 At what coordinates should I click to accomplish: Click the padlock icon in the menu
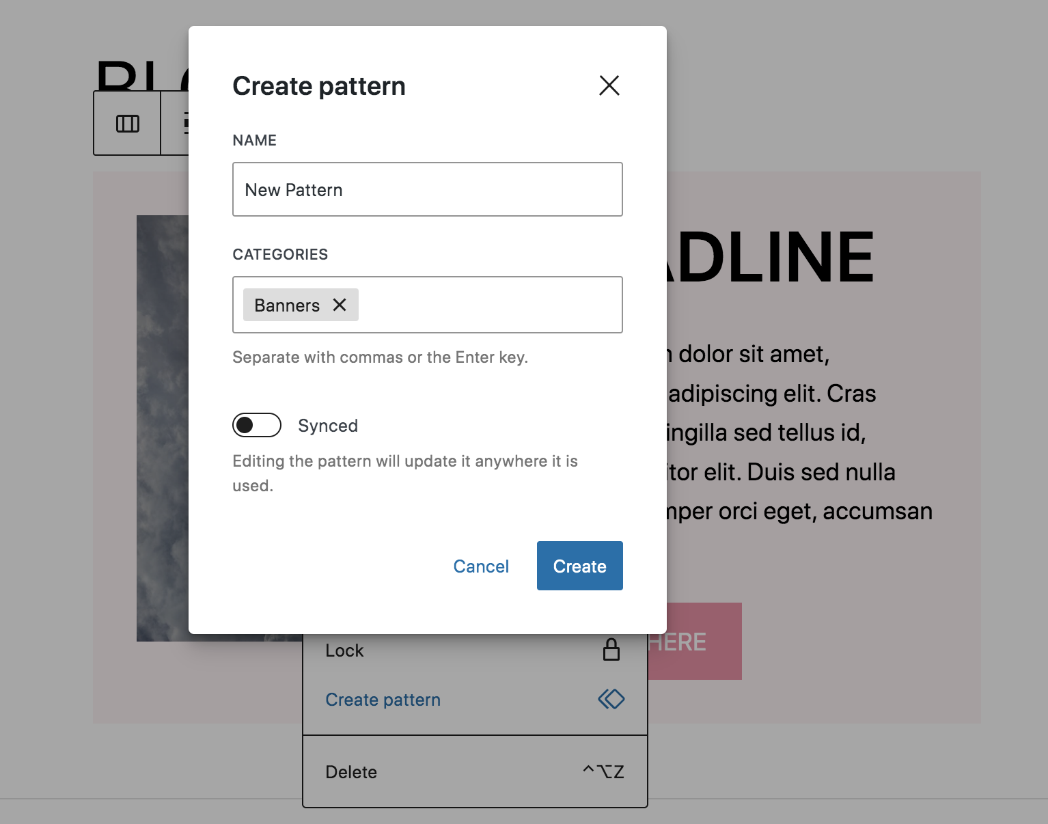click(x=611, y=650)
